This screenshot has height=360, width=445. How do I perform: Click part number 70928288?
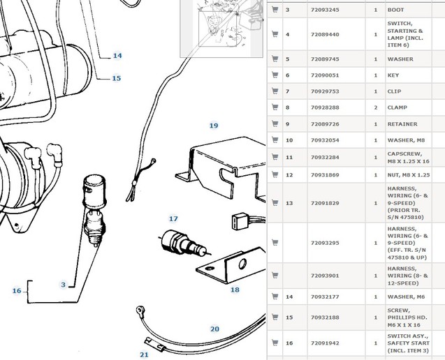tap(325, 107)
